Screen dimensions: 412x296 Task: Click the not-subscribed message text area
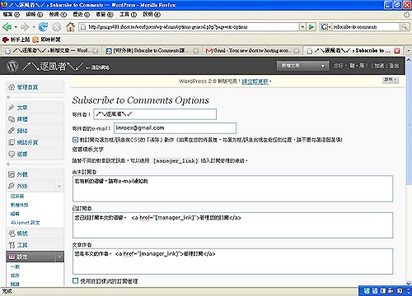pos(232,189)
